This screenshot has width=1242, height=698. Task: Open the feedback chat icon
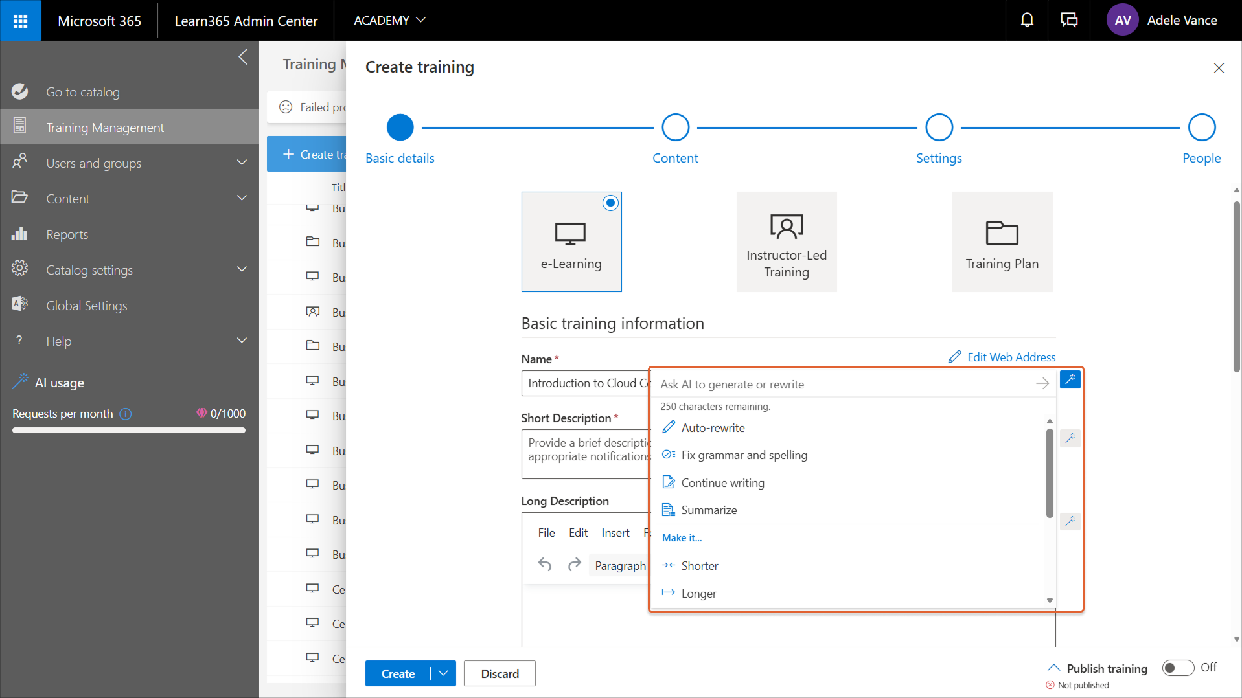tap(1068, 21)
